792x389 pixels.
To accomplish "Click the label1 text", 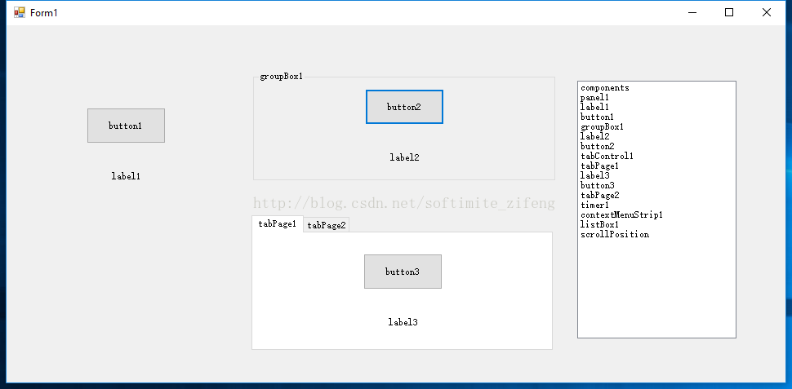I will tap(126, 176).
